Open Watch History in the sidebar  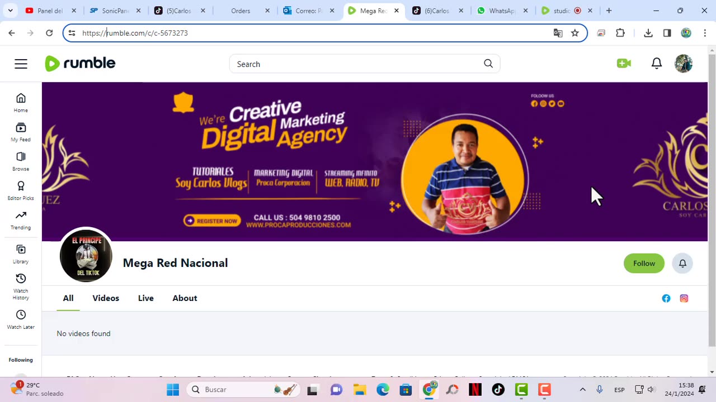point(21,287)
